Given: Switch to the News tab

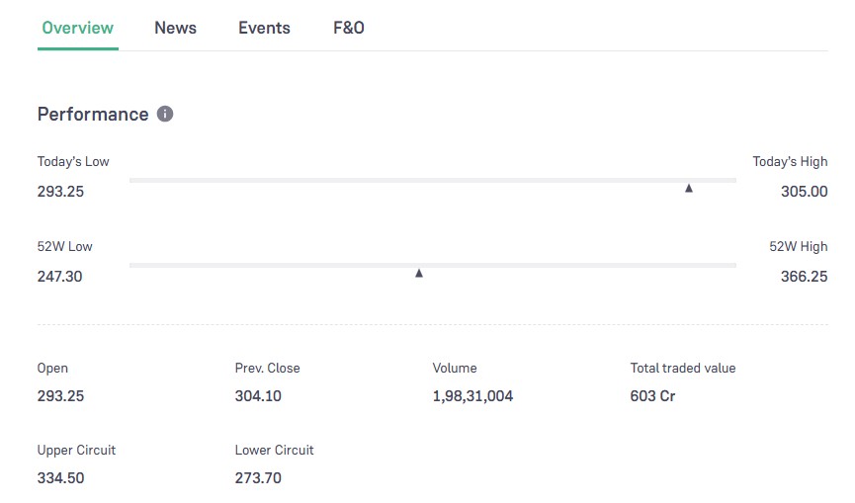Looking at the screenshot, I should [x=175, y=28].
